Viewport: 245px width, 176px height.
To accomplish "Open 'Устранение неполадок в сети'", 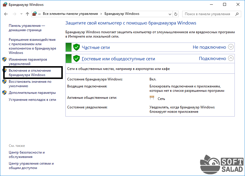I will pos(32,100).
